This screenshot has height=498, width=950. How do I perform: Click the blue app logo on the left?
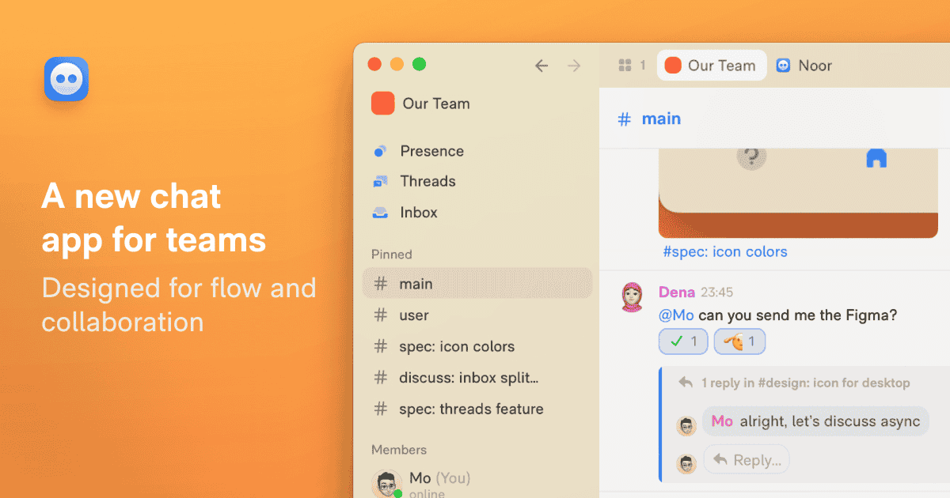[66, 79]
